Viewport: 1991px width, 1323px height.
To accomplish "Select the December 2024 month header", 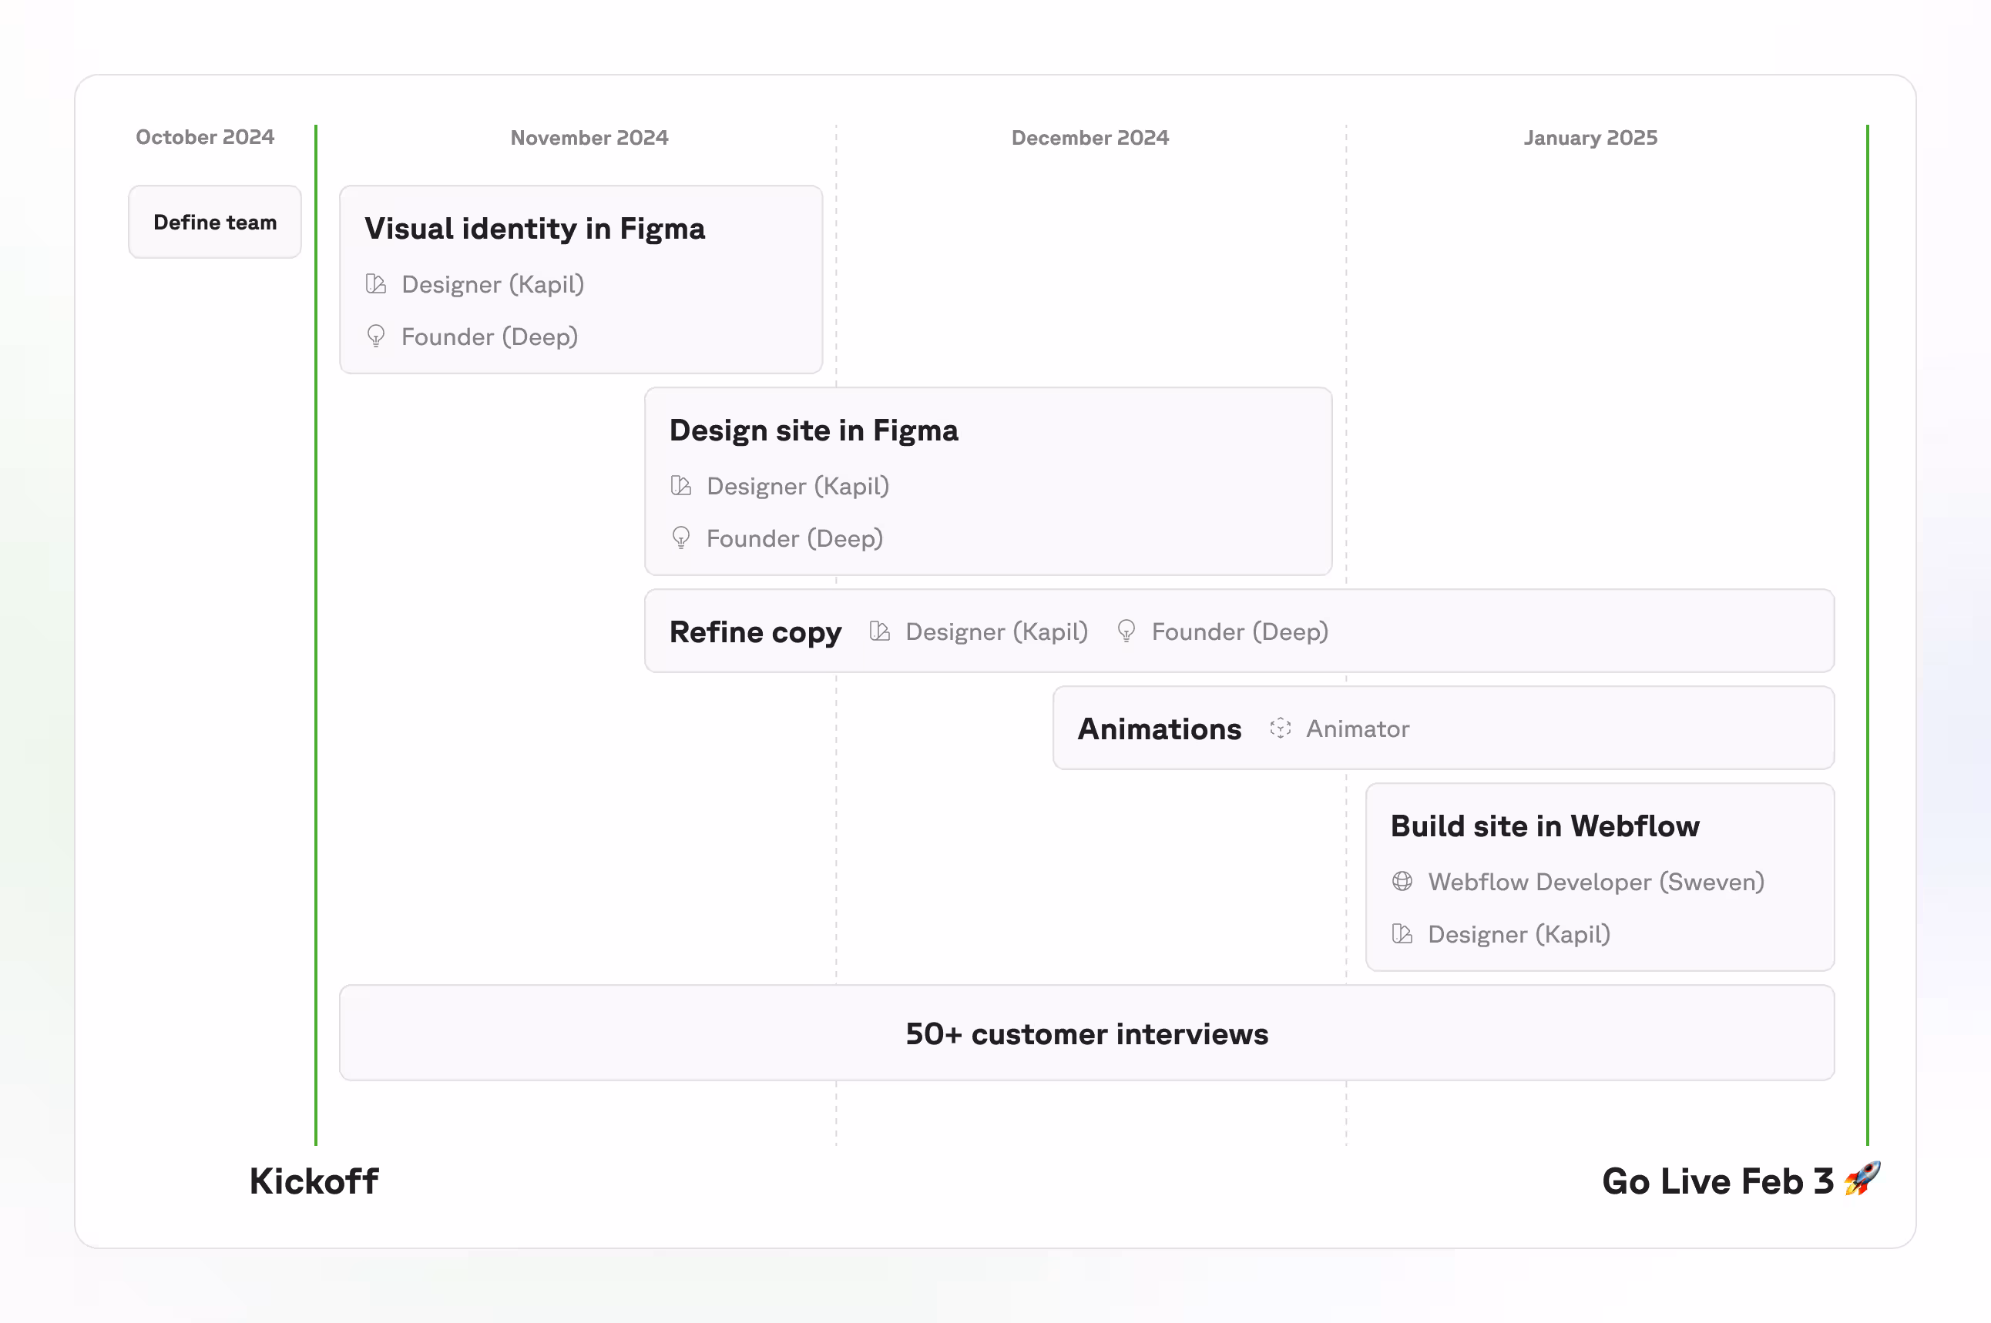I will point(1090,138).
